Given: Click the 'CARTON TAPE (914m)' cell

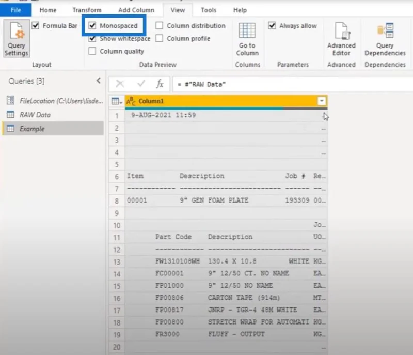Looking at the screenshot, I should pos(226,298).
